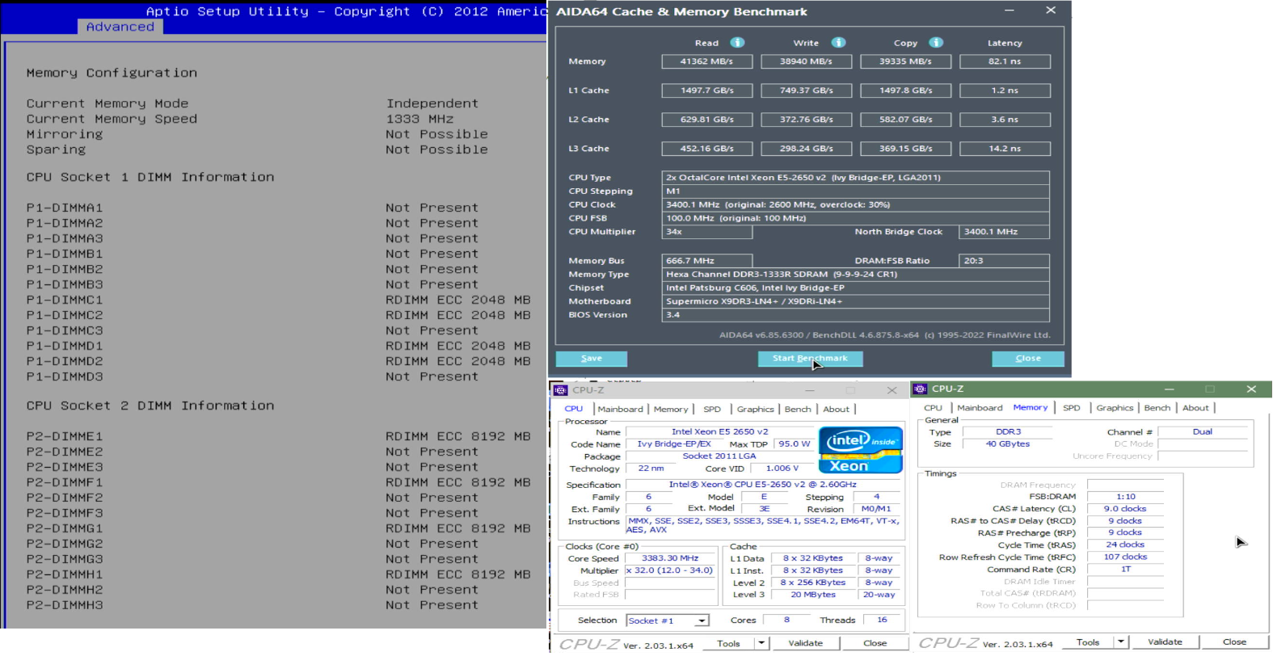Click the info icon beside Read
Viewport: 1273px width, 656px height.
(x=737, y=43)
